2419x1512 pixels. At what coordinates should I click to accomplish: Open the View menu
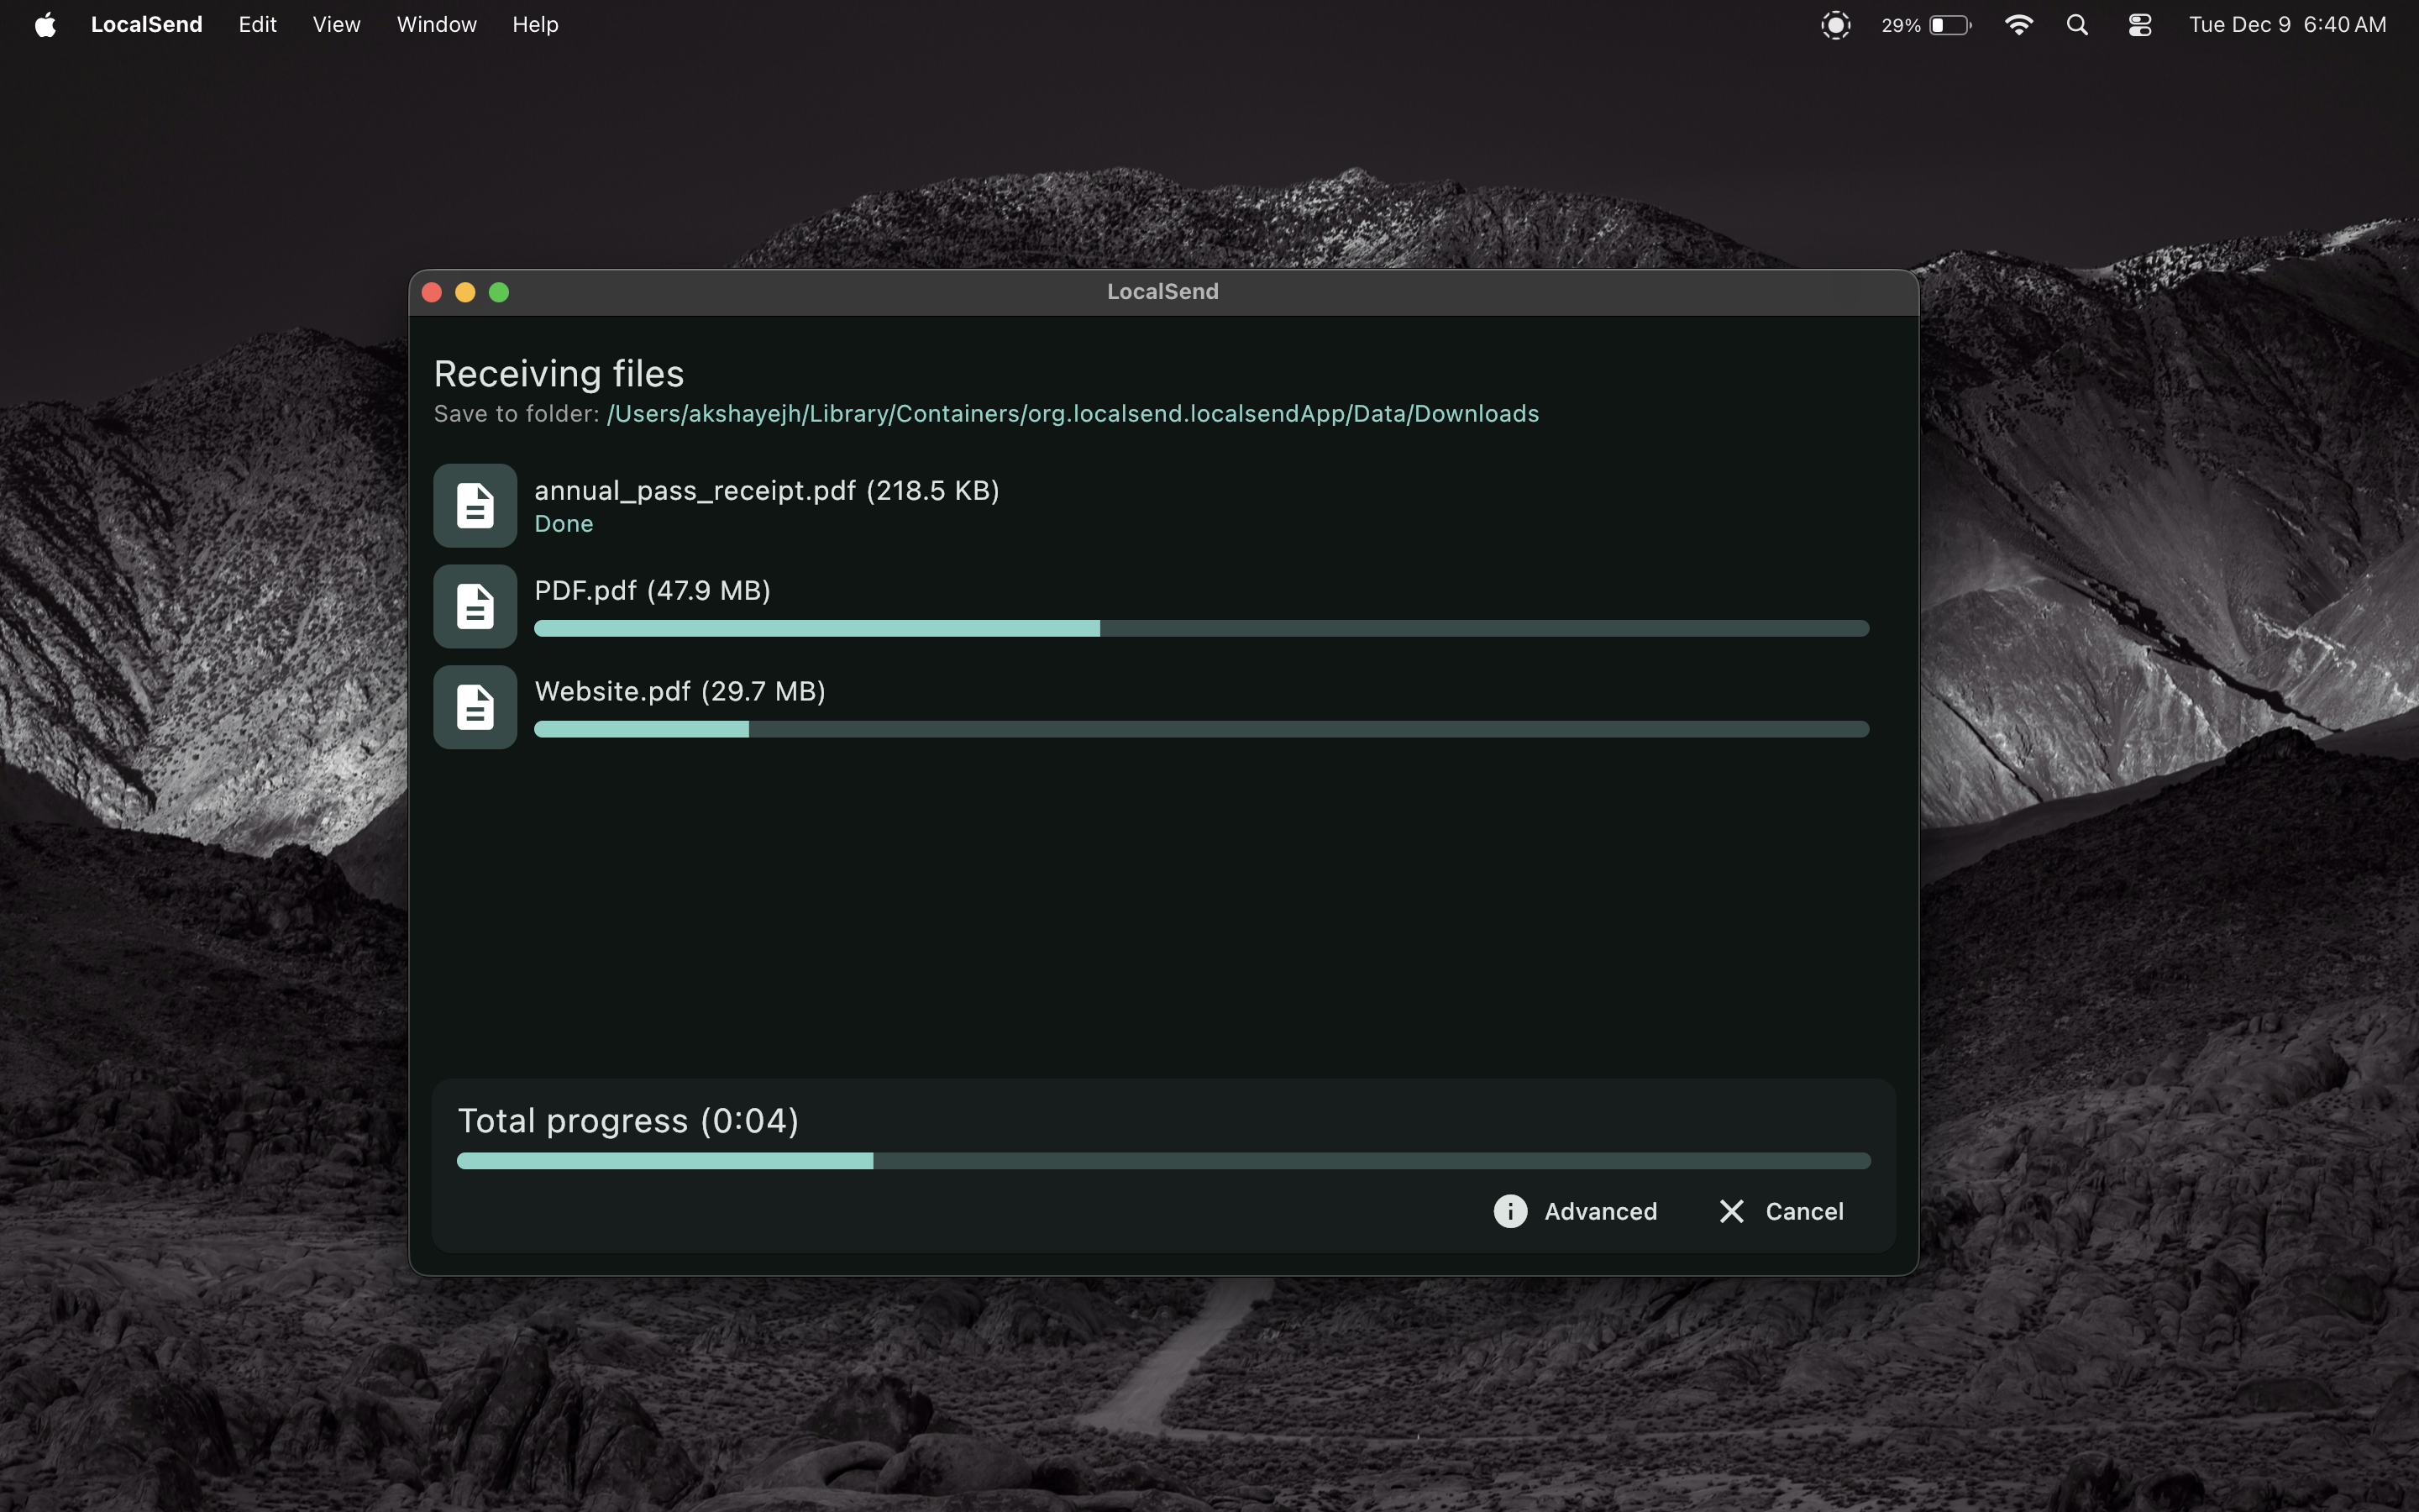pyautogui.click(x=335, y=24)
